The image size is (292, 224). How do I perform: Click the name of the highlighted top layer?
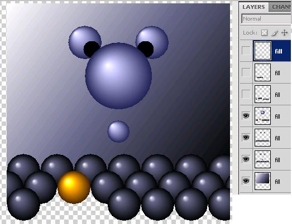pyautogui.click(x=279, y=51)
